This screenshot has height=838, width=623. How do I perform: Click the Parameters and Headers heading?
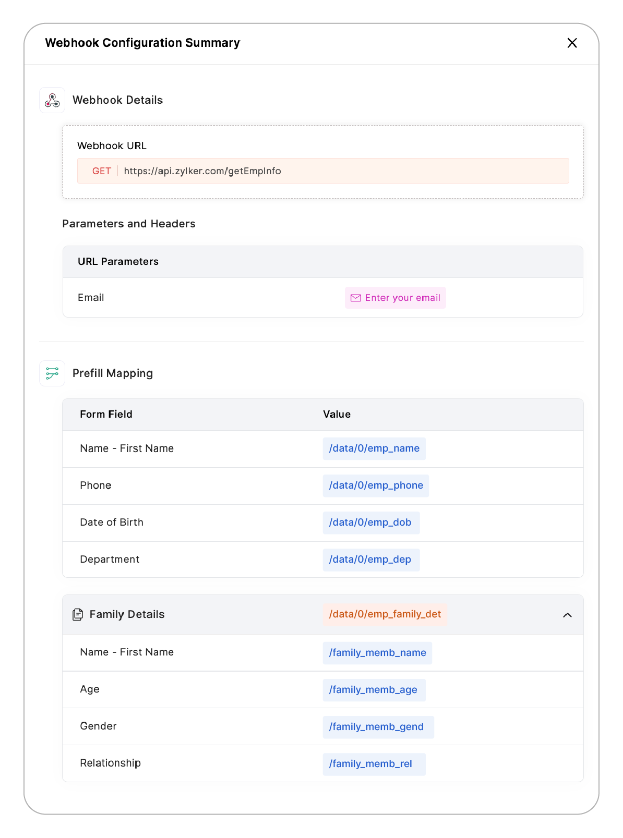point(129,224)
